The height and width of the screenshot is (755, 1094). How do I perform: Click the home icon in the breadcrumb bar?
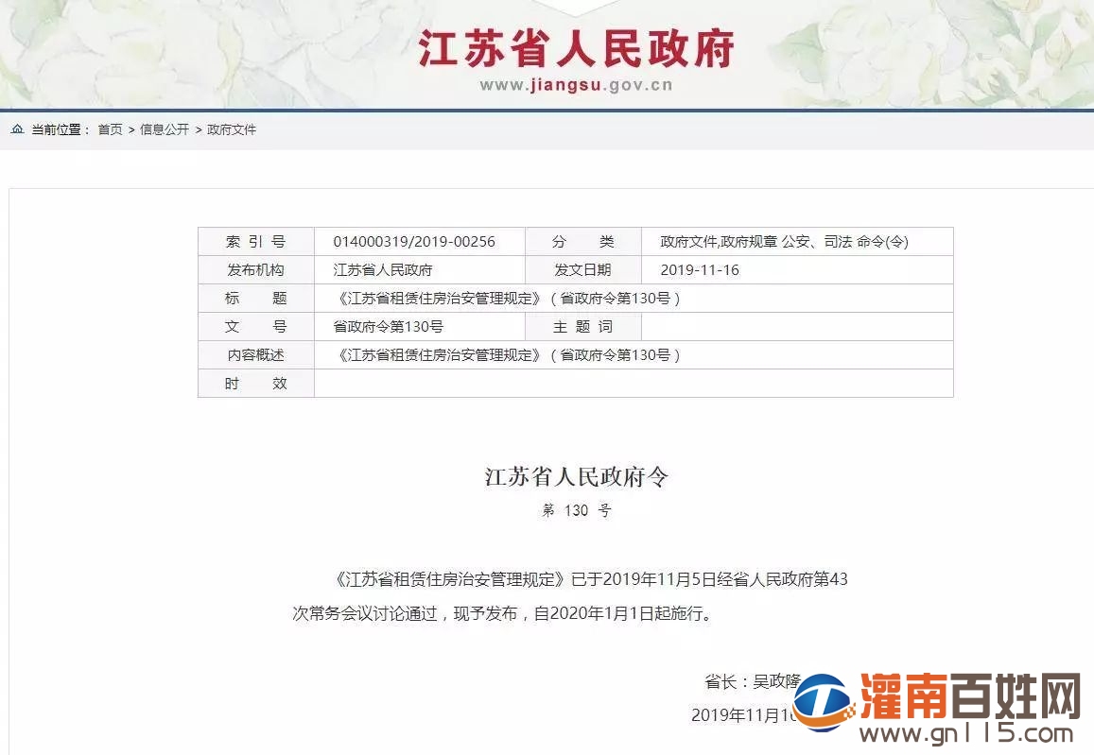point(17,129)
